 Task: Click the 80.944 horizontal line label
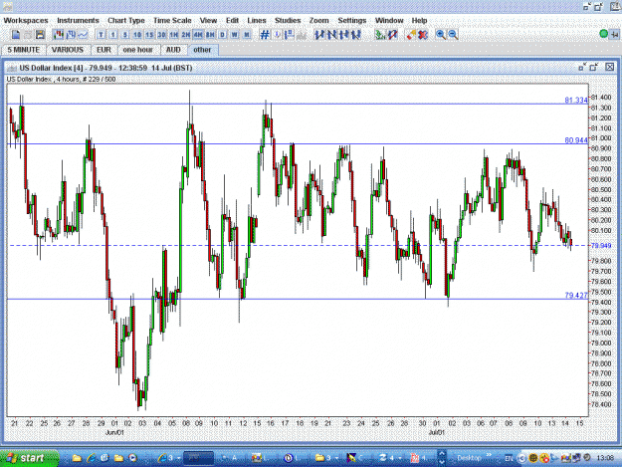576,140
